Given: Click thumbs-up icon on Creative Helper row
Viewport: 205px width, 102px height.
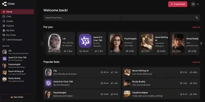Looking at the screenshot, I should [x=191, y=94].
